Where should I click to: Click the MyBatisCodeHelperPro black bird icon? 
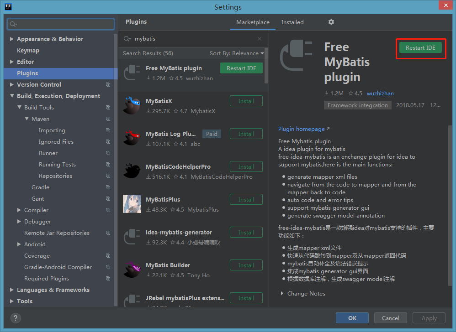(x=132, y=171)
